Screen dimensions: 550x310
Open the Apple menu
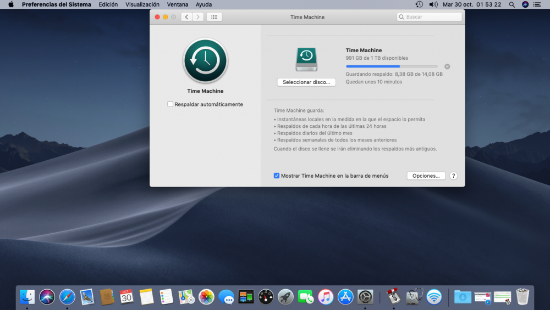11,4
